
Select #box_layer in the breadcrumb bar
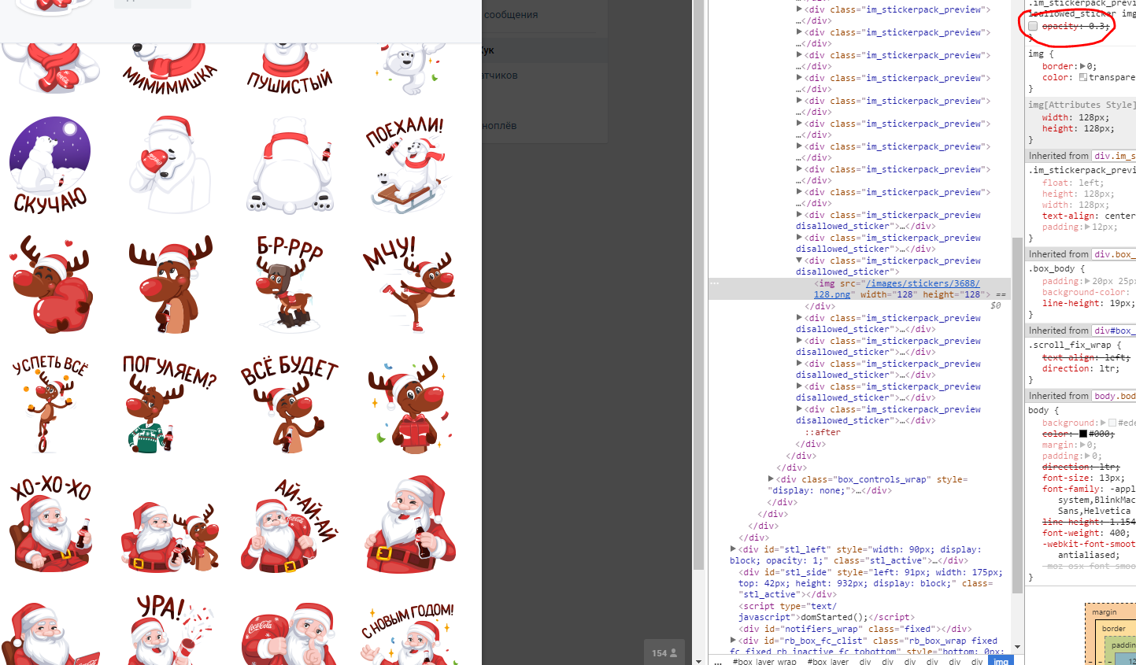[x=827, y=661]
